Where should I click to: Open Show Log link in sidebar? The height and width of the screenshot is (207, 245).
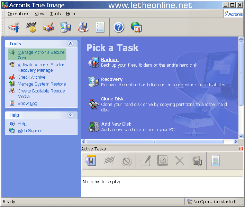click(x=27, y=103)
